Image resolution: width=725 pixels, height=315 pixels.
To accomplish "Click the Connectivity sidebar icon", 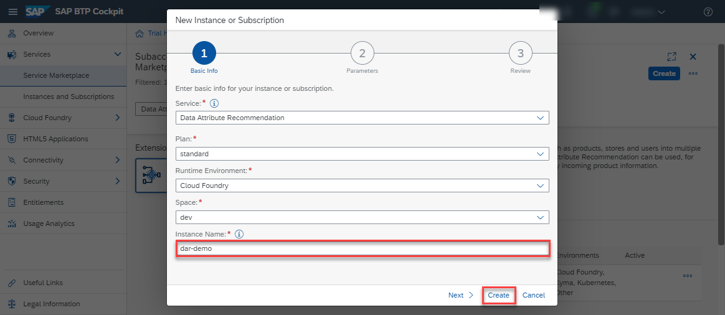I will (x=12, y=160).
